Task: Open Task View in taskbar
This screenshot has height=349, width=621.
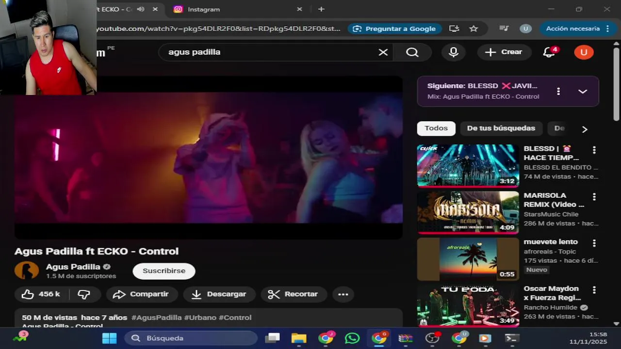Action: [273, 338]
